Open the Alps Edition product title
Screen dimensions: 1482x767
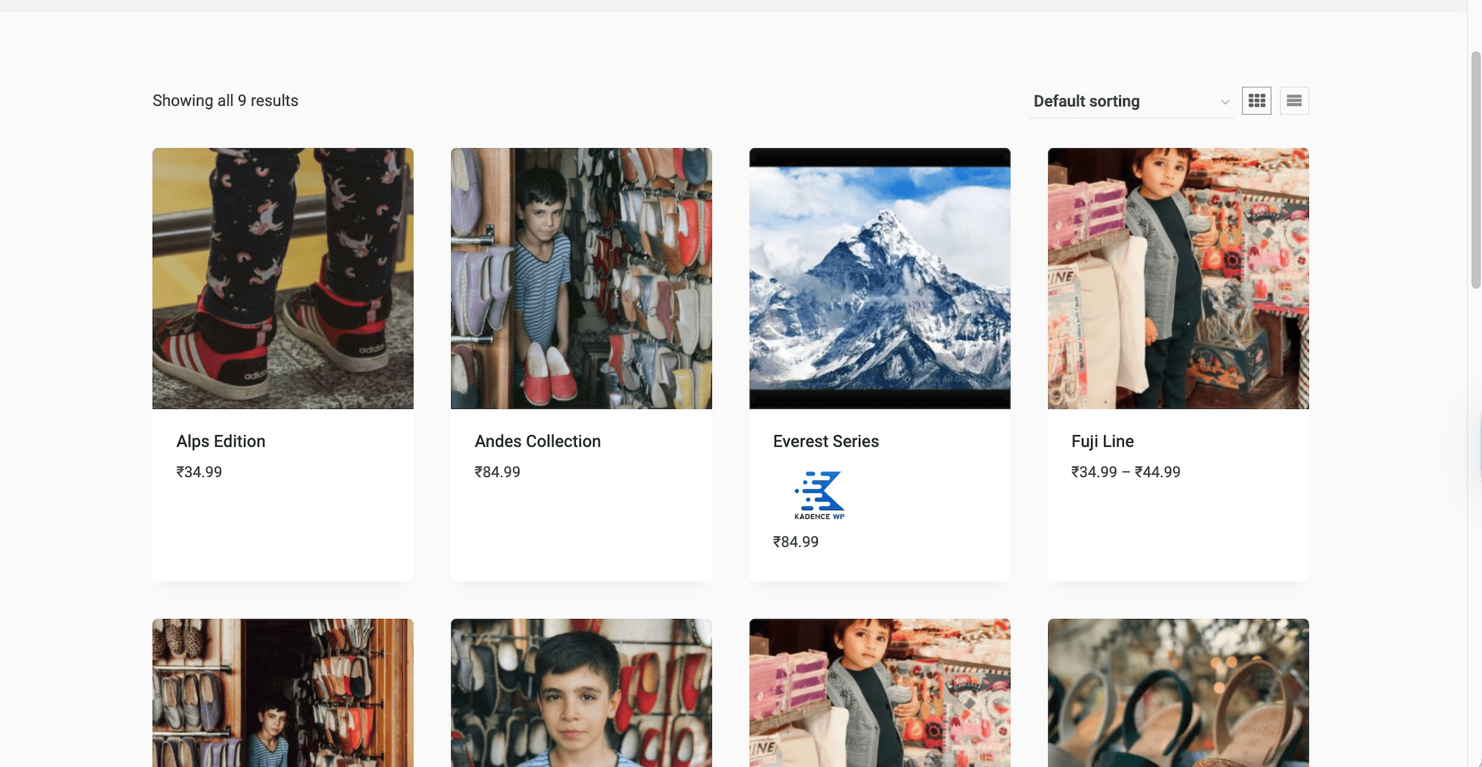click(221, 441)
